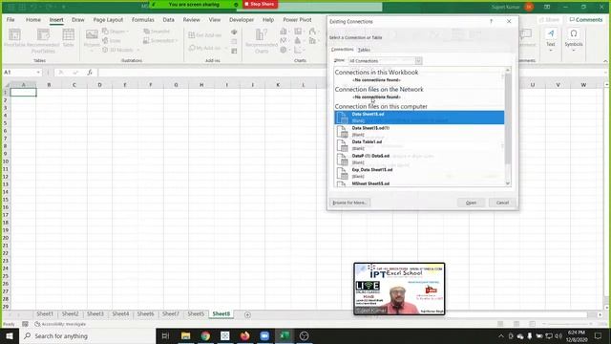Open My Add-ins dropdown

208,48
